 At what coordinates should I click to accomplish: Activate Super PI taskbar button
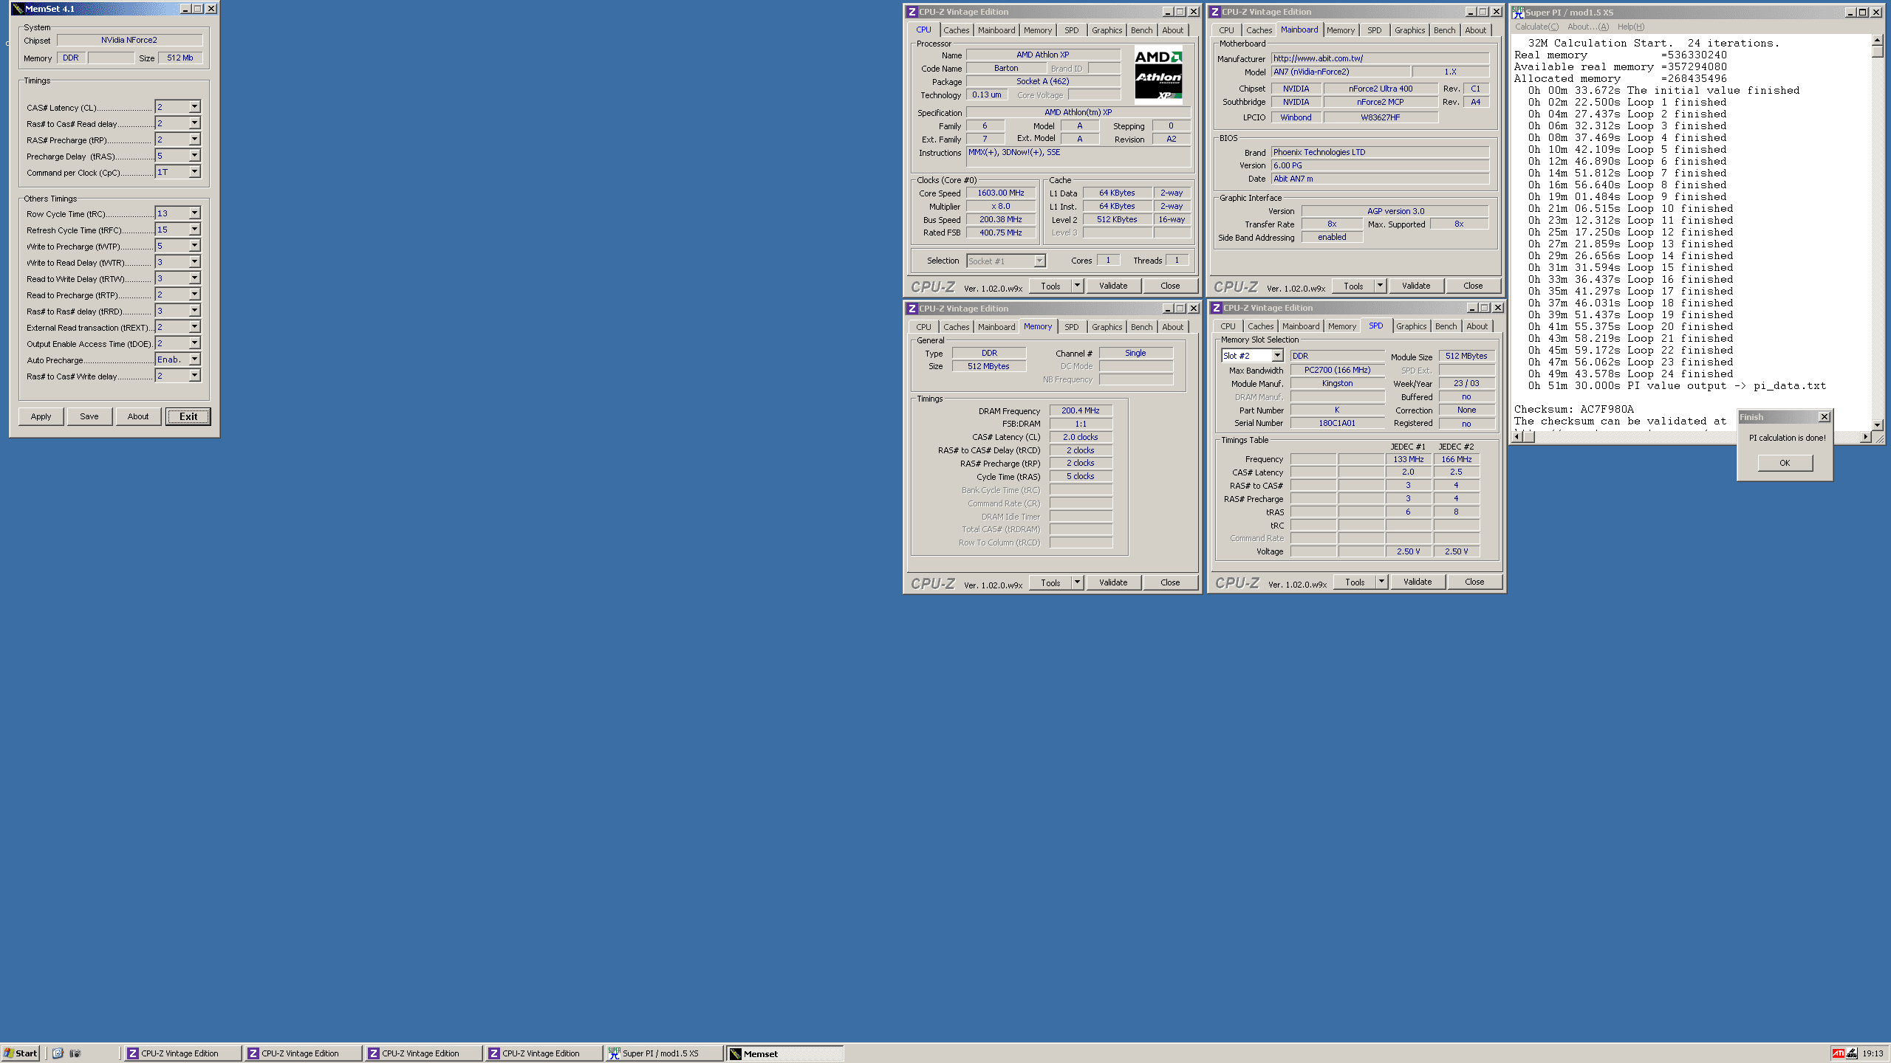tap(665, 1053)
